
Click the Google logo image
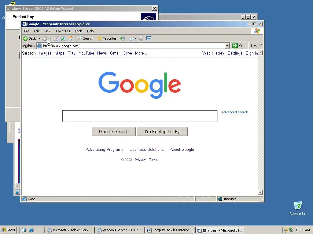click(x=140, y=85)
